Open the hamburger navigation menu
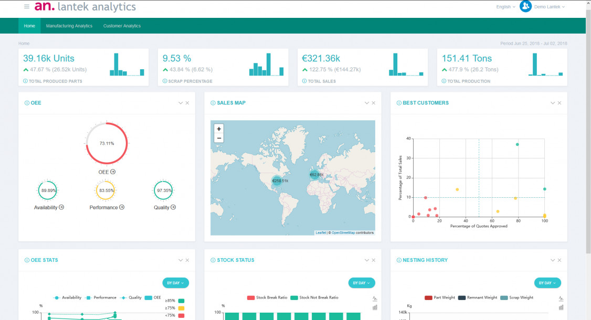591x320 pixels. pos(27,7)
